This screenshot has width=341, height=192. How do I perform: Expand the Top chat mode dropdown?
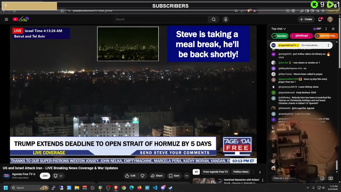[x=278, y=29]
